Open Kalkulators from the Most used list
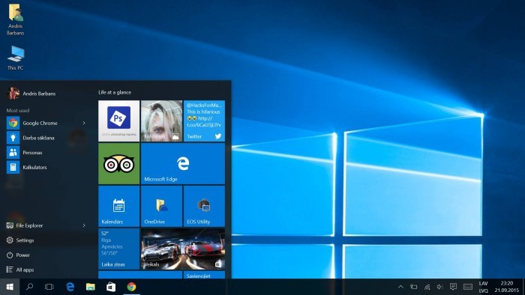 pyautogui.click(x=46, y=167)
